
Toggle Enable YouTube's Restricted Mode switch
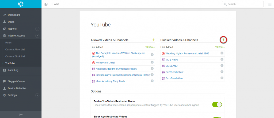(x=217, y=104)
